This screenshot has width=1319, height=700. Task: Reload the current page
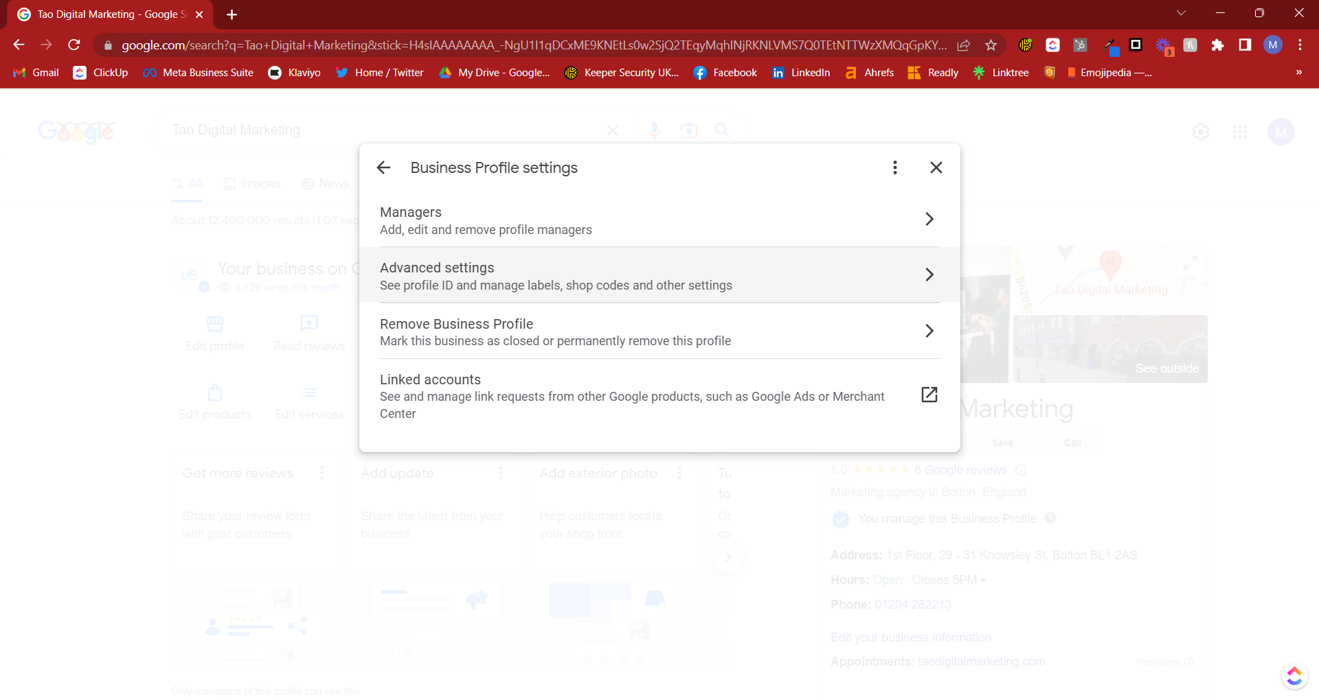point(74,45)
